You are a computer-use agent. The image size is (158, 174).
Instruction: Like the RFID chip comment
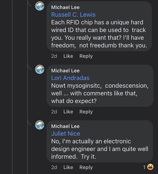[x=68, y=56]
